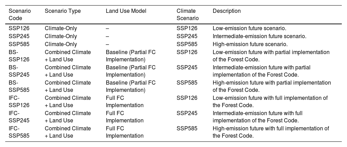Select low-emission partial Forest Code description
The height and width of the screenshot is (147, 347).
[x=271, y=55]
